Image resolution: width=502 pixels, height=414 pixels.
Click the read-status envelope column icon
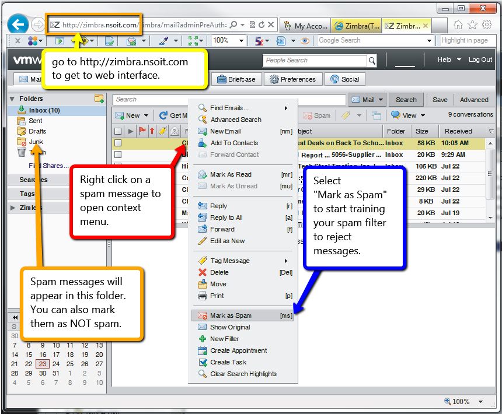click(175, 131)
